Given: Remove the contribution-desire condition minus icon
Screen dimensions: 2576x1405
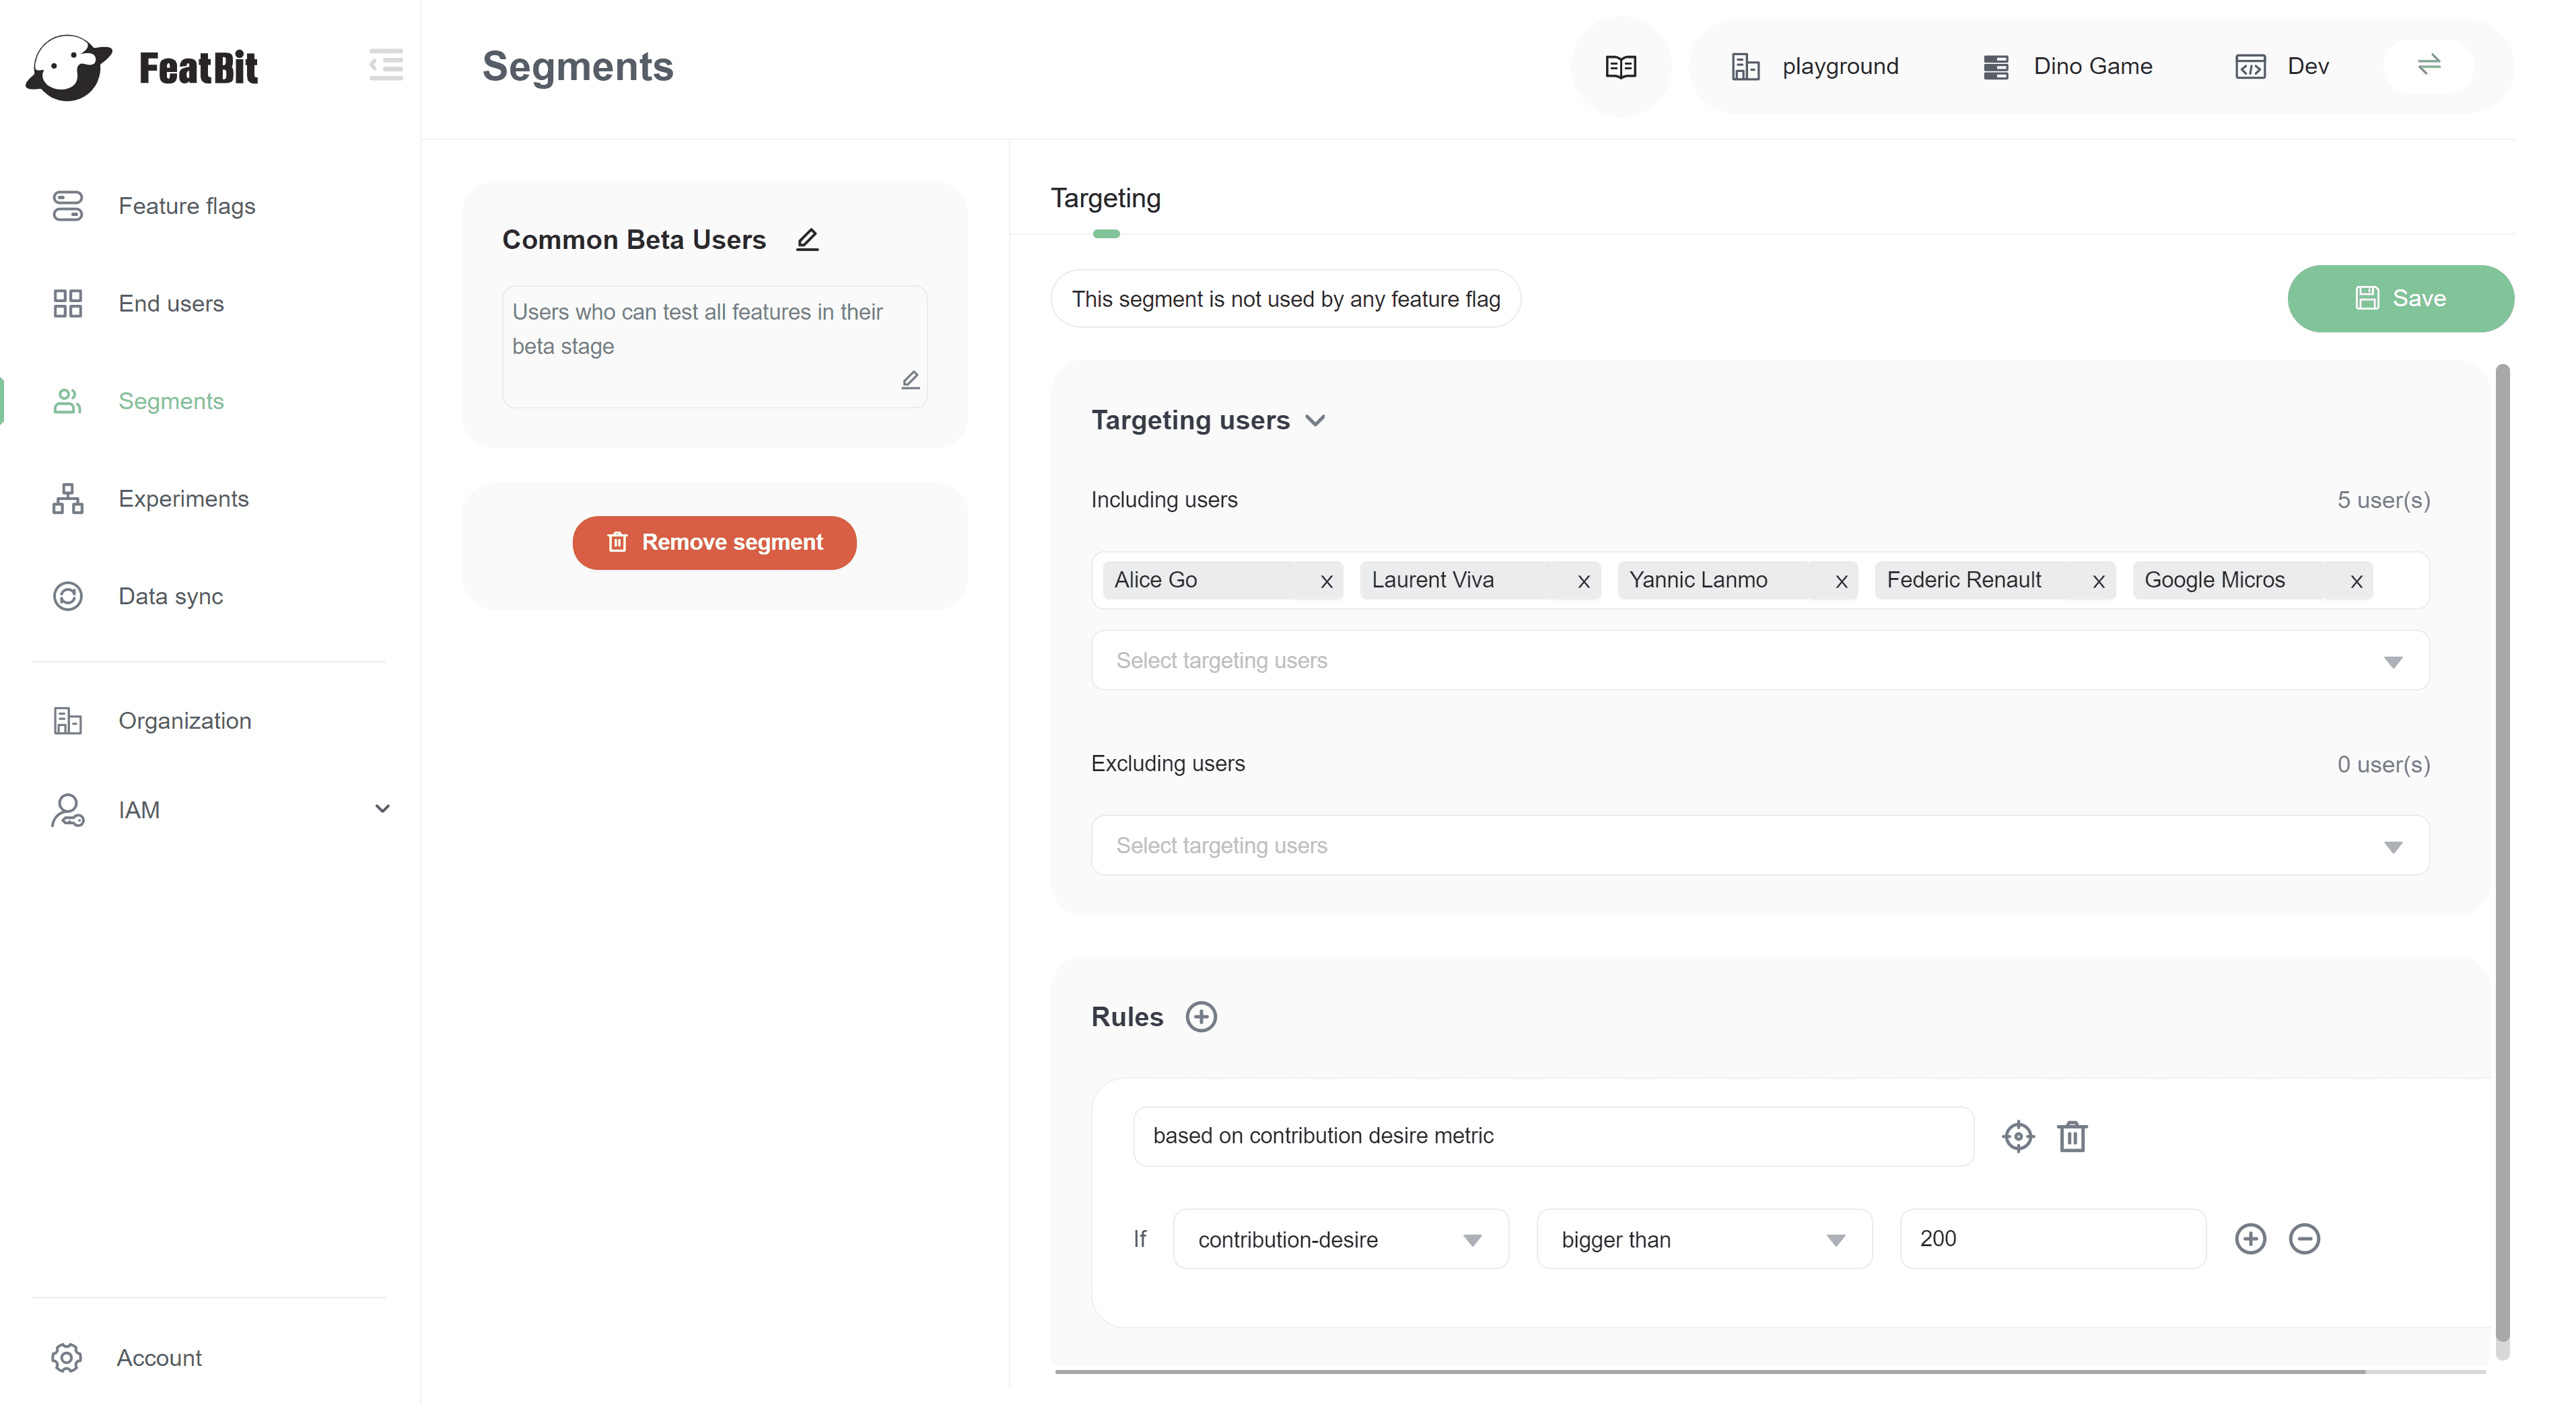Looking at the screenshot, I should [2304, 1239].
